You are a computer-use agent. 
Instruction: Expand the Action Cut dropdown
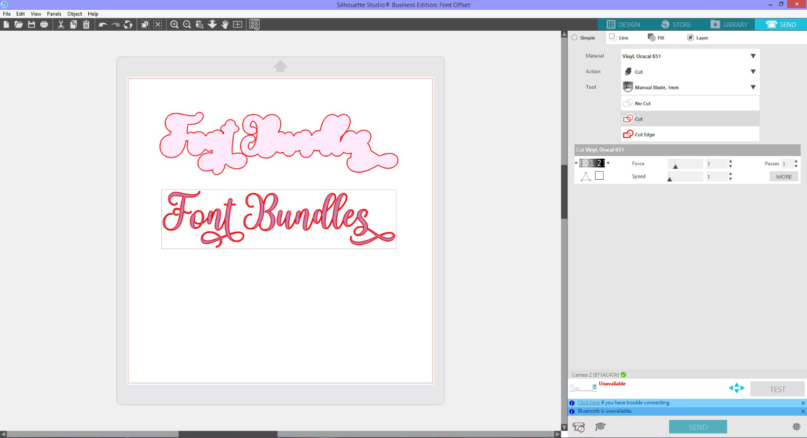pyautogui.click(x=753, y=72)
